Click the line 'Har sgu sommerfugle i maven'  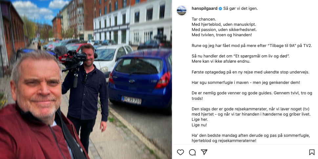(246, 83)
